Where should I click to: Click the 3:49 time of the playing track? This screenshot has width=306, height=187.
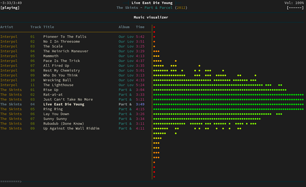point(140,104)
